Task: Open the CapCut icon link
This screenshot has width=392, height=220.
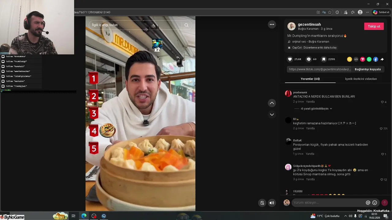Action: pos(289,48)
